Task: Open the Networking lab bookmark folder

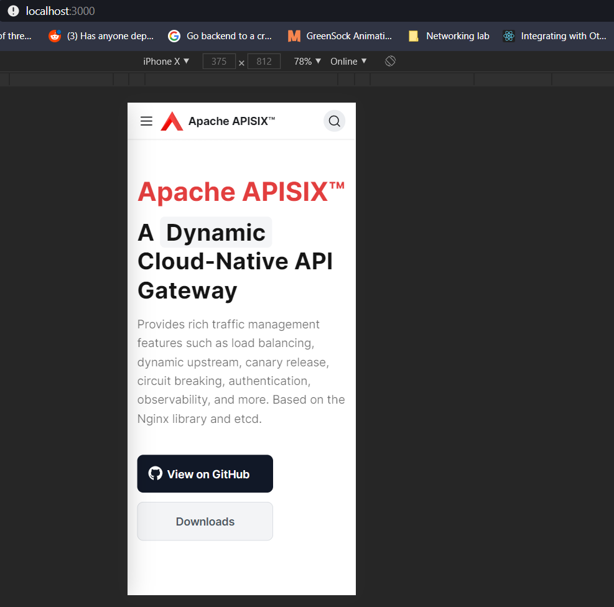Action: (x=449, y=36)
